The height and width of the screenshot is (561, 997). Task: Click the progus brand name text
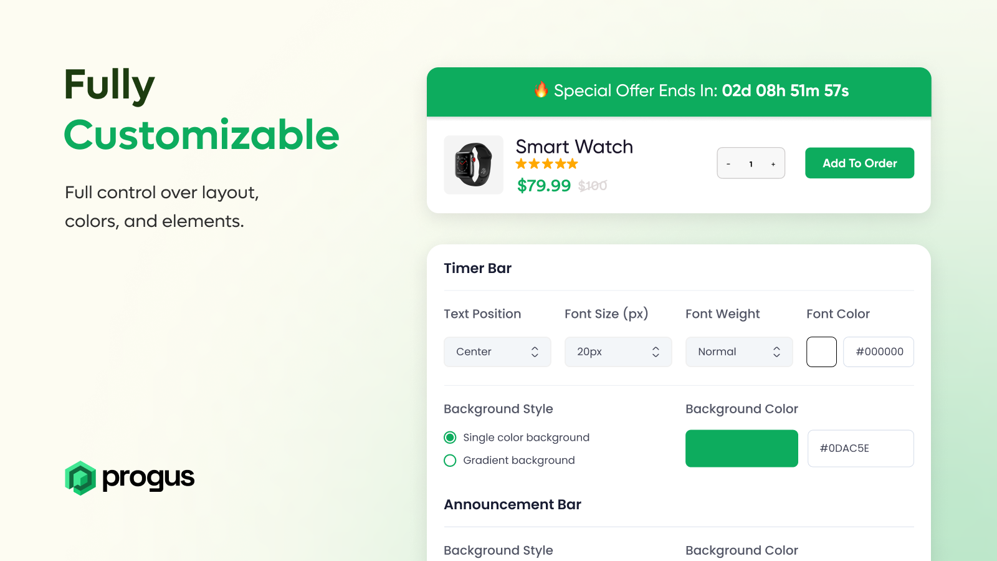click(148, 478)
